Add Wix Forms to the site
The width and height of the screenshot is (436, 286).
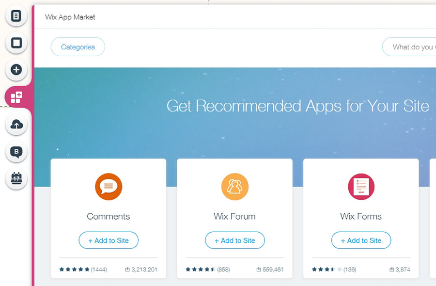[361, 240]
